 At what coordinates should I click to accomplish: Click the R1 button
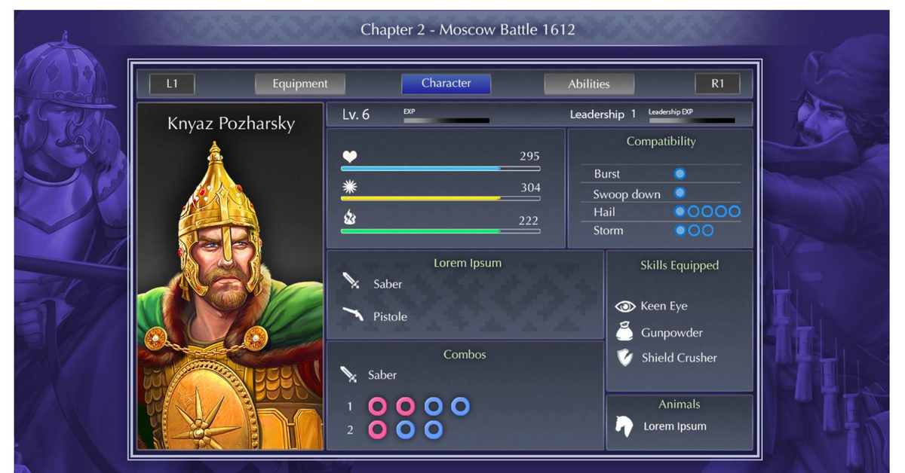point(717,84)
